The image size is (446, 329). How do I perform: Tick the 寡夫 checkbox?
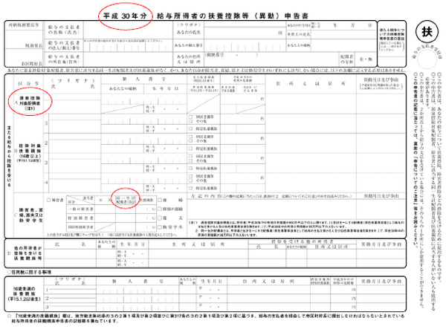160,218
